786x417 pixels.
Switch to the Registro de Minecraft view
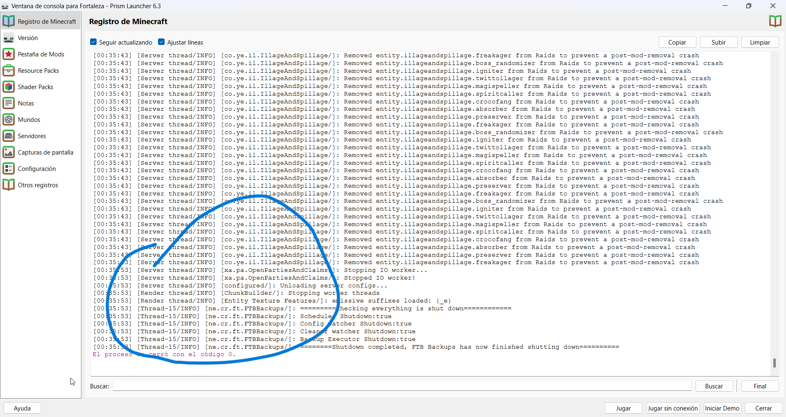coord(46,21)
